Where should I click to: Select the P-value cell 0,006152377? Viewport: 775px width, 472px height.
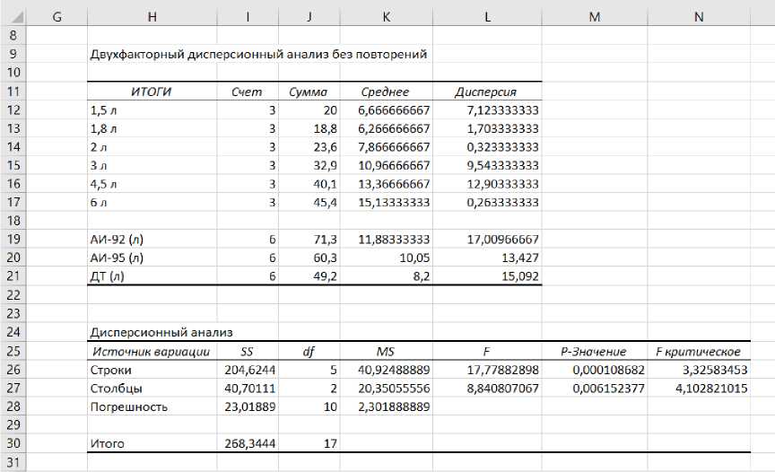coord(593,389)
